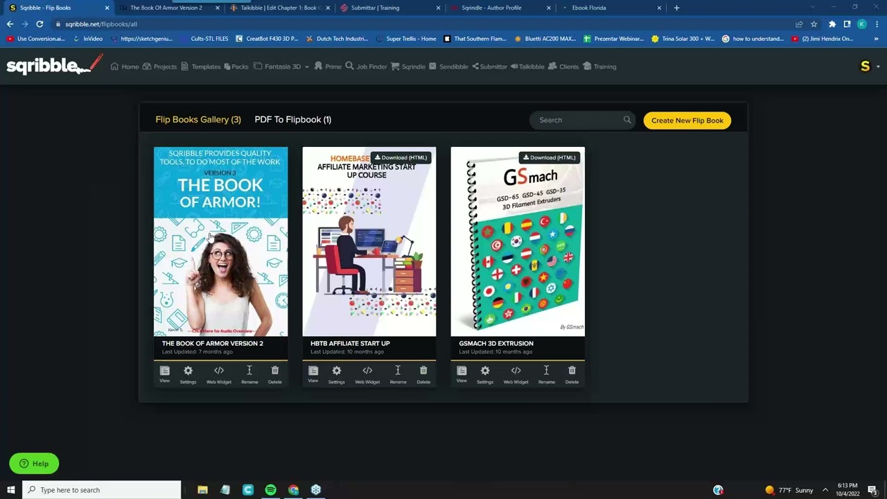Click Create New Flip Book button
Viewport: 887px width, 499px height.
pos(687,120)
